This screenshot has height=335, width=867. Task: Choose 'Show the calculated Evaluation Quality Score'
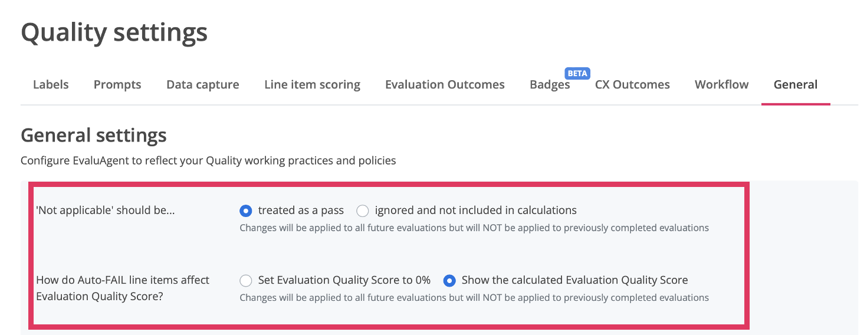pyautogui.click(x=449, y=281)
